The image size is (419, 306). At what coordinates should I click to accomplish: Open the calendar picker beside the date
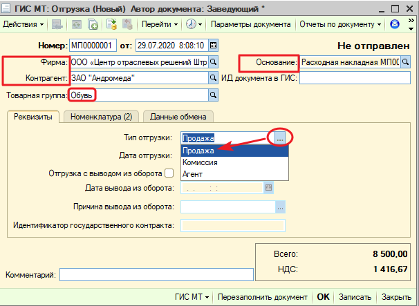[x=213, y=46]
